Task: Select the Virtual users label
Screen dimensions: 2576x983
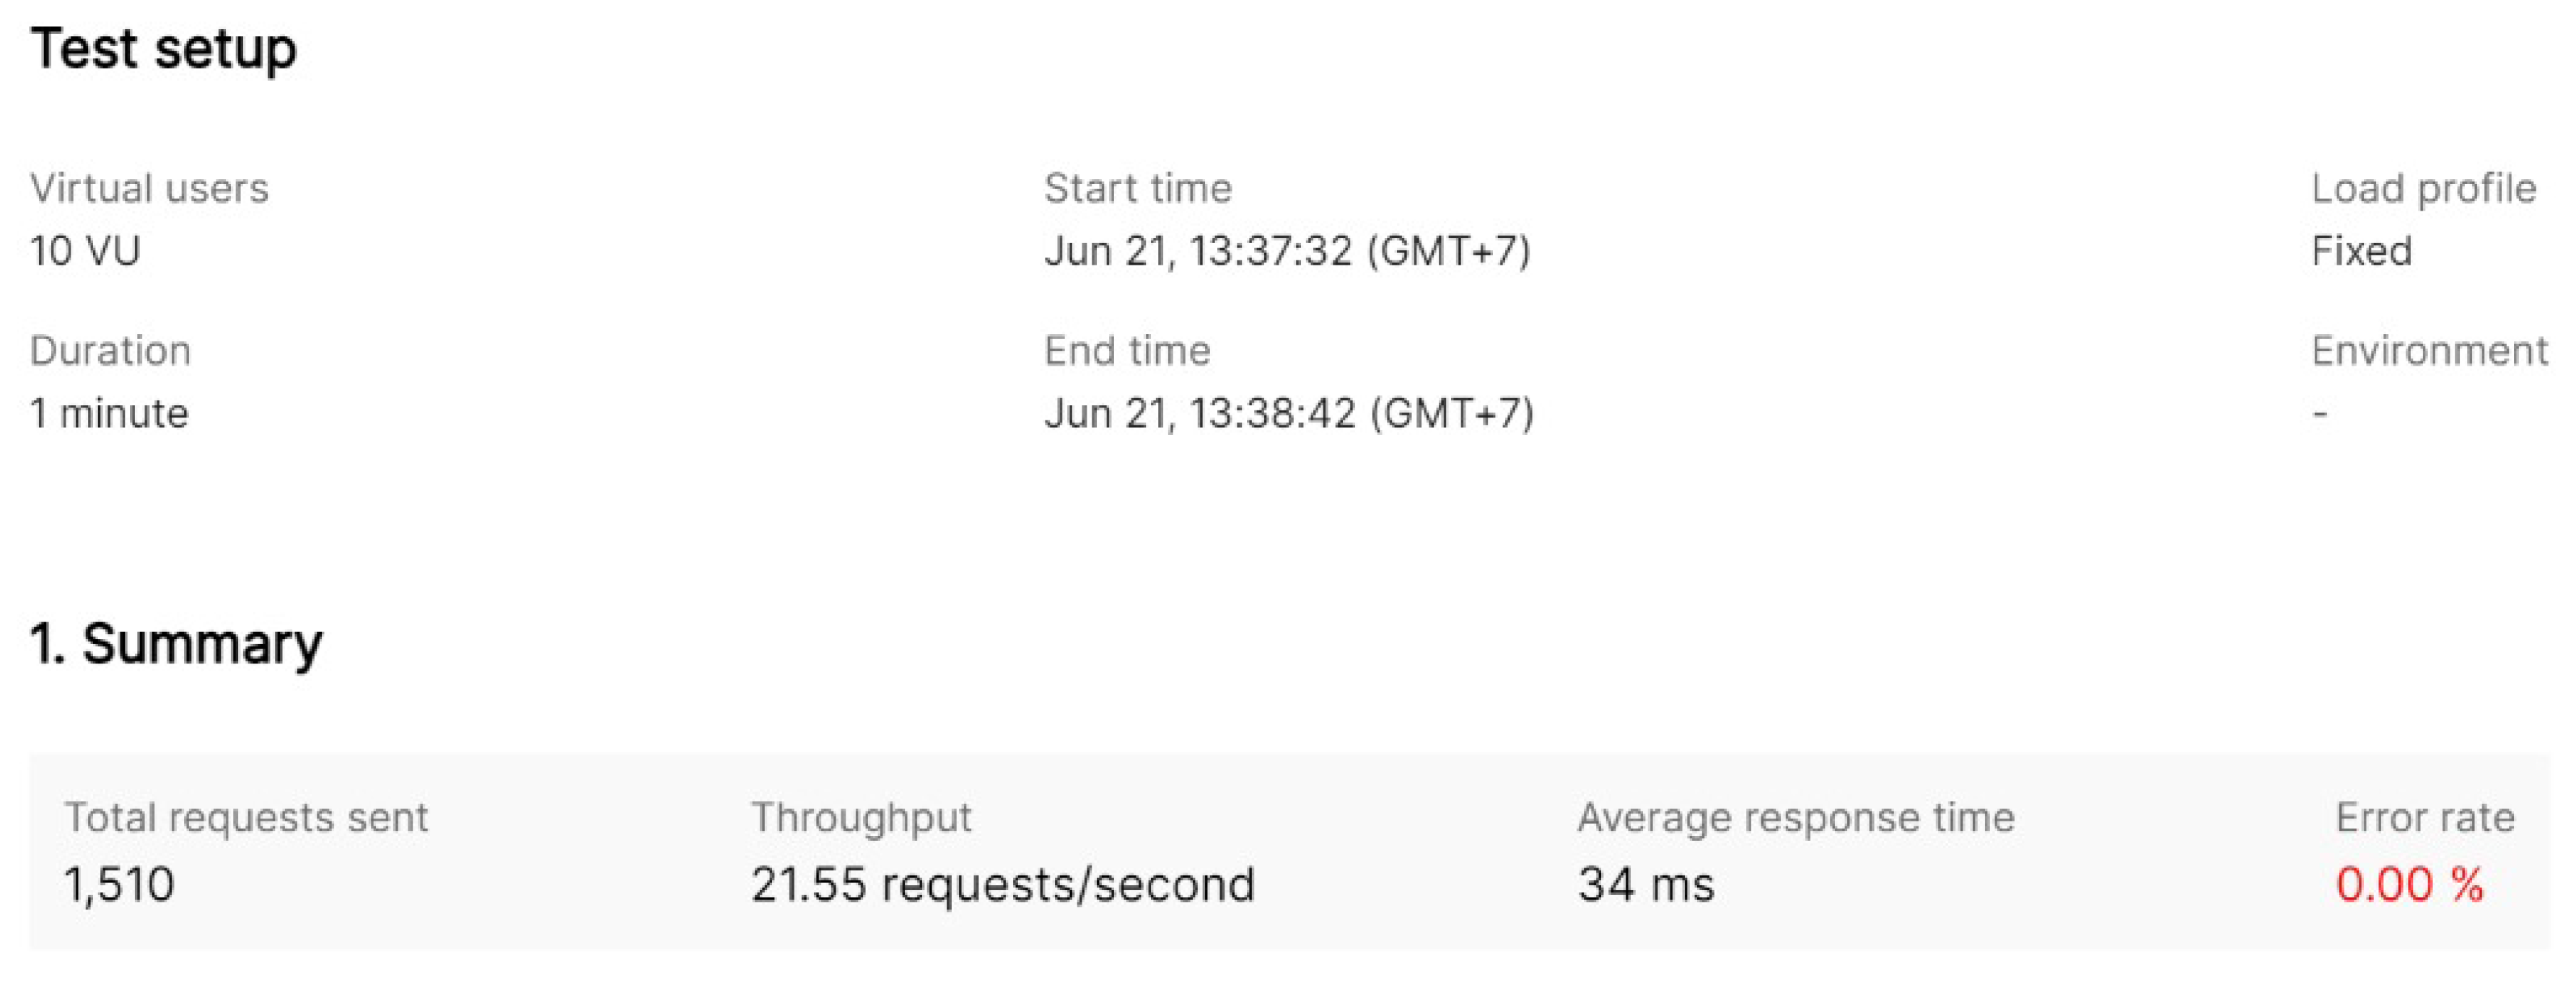Action: point(149,188)
